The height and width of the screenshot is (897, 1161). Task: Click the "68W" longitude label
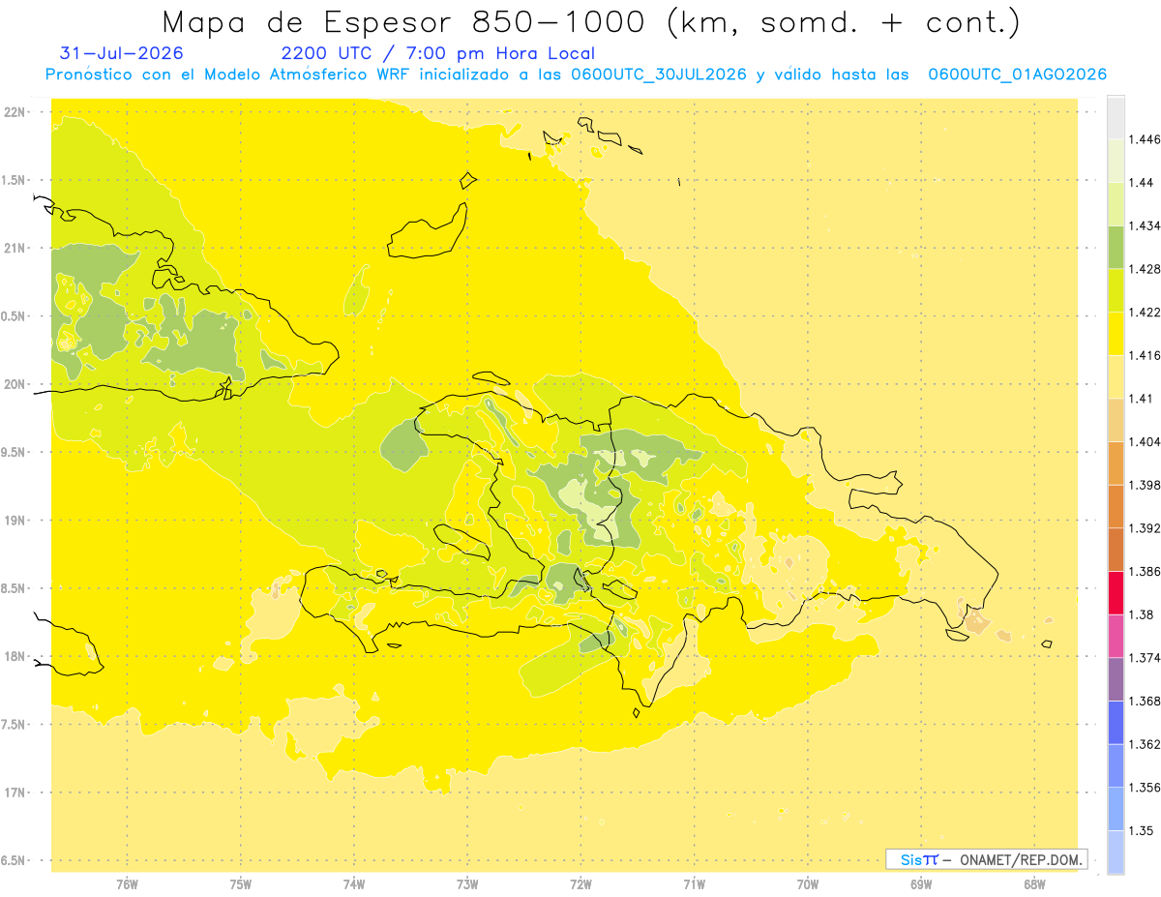pos(1034,884)
